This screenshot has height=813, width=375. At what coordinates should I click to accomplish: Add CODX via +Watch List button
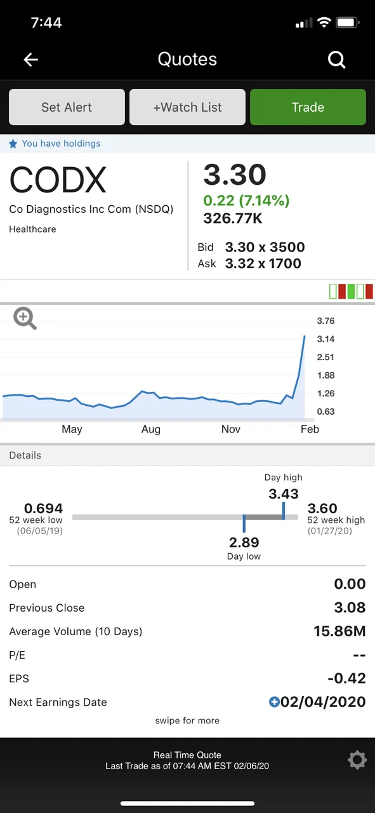point(187,107)
